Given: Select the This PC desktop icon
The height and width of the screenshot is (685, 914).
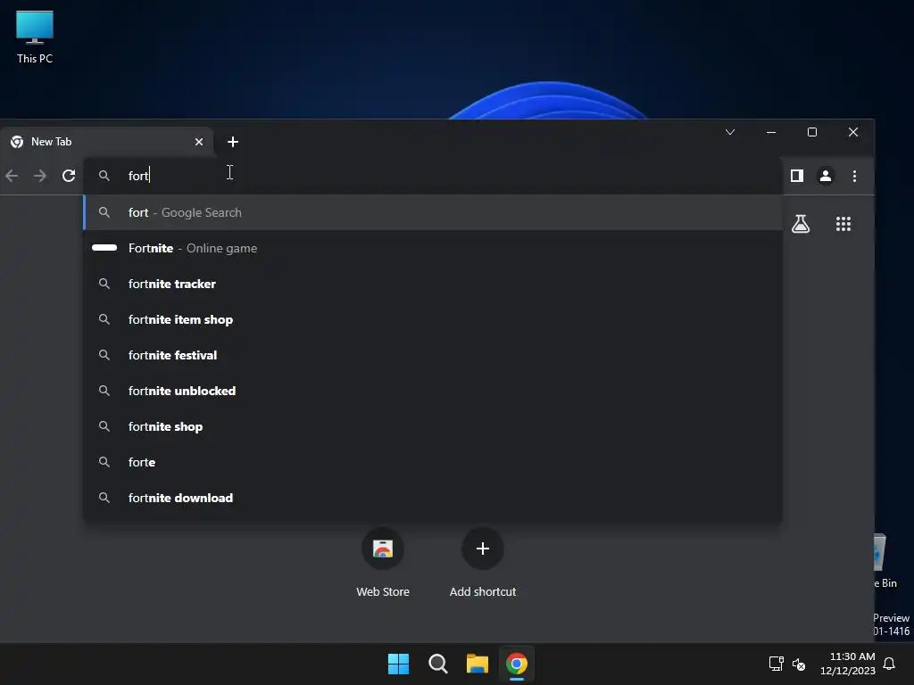Looking at the screenshot, I should point(35,37).
